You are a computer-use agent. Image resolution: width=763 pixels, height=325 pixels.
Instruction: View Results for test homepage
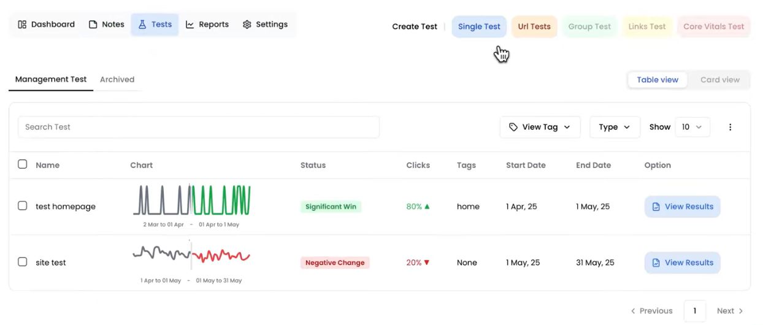(682, 207)
